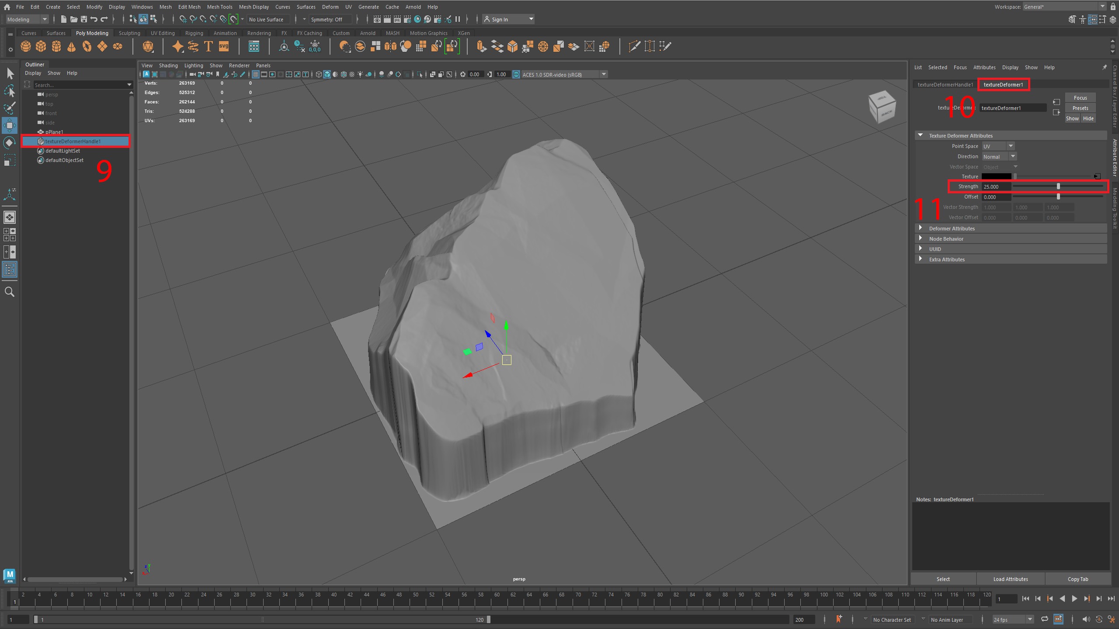Open the Modeling menu set dropdown
Viewport: 1119px width, 629px height.
(27, 19)
